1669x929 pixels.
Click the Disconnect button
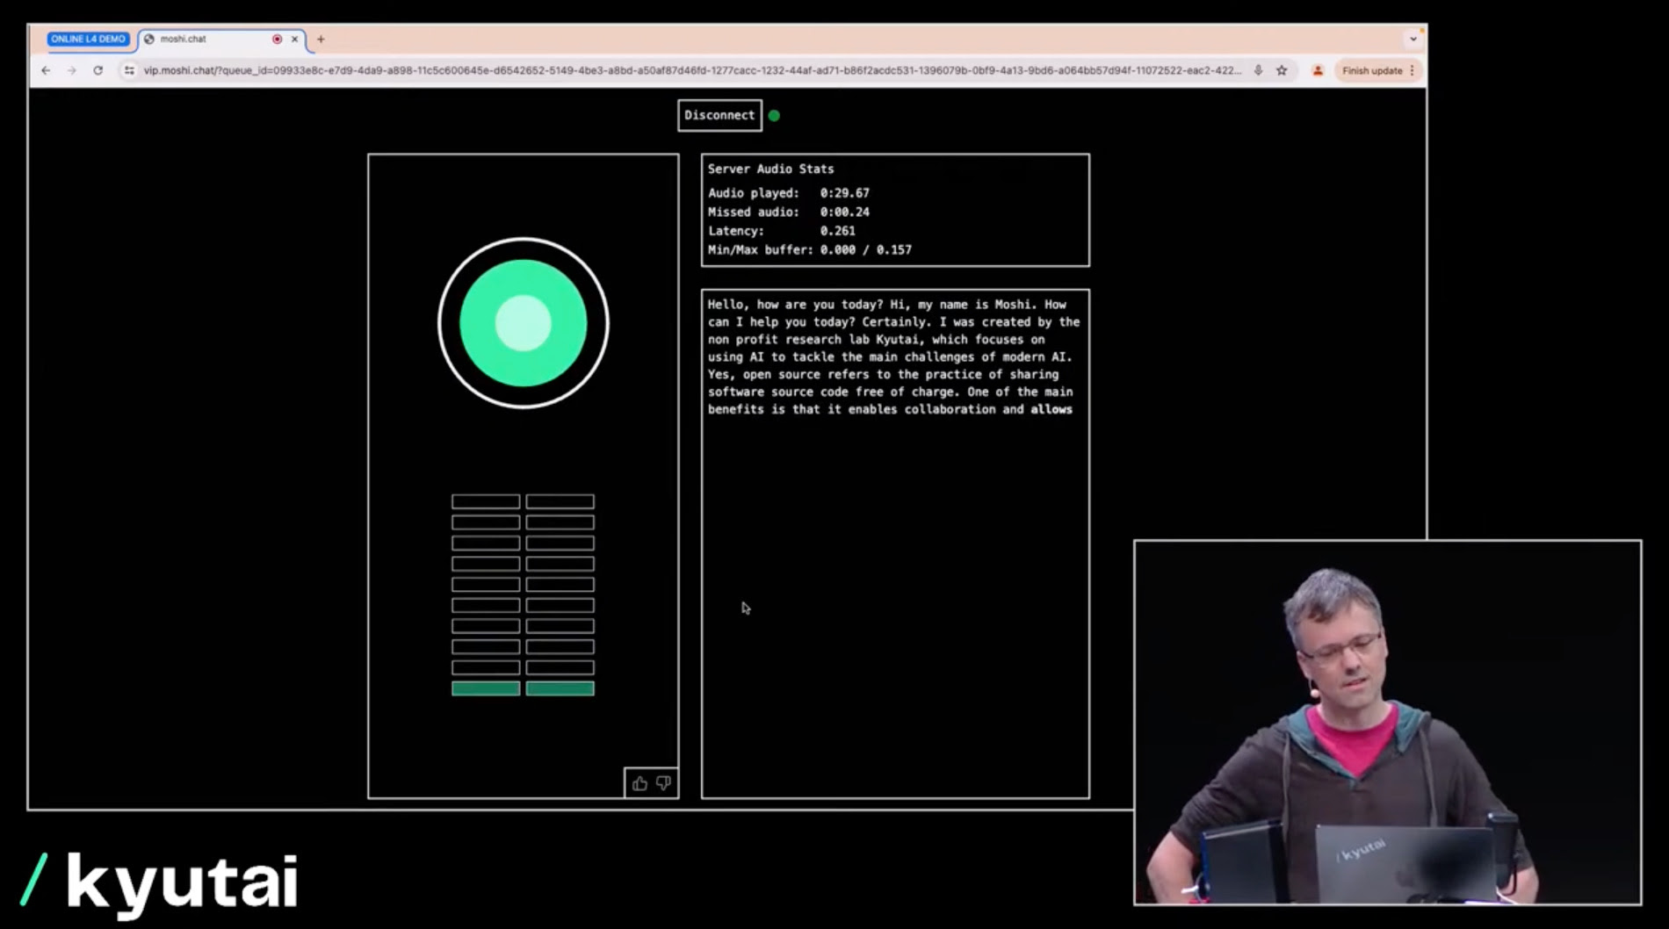pyautogui.click(x=719, y=115)
